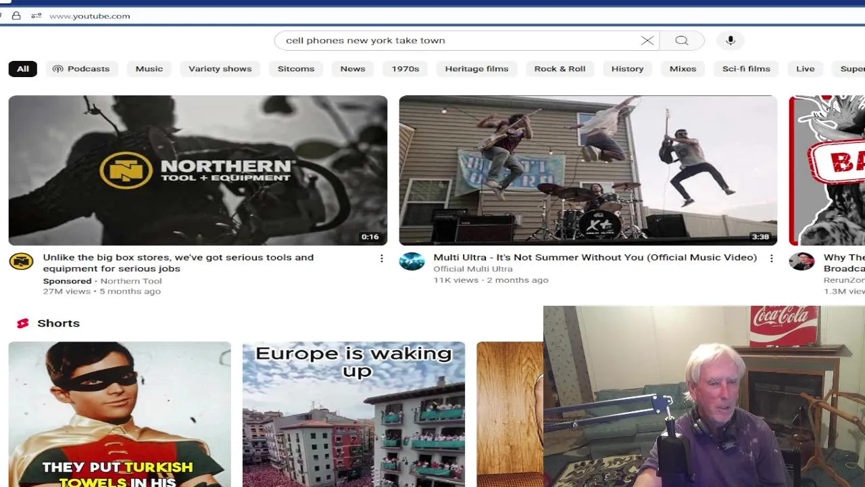This screenshot has width=865, height=487.
Task: Click the browser lock icon in the address bar
Action: (16, 16)
